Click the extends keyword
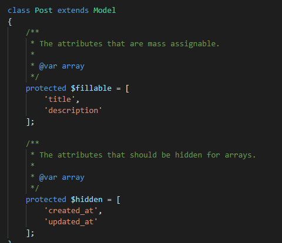282x243 pixels. [x=73, y=10]
